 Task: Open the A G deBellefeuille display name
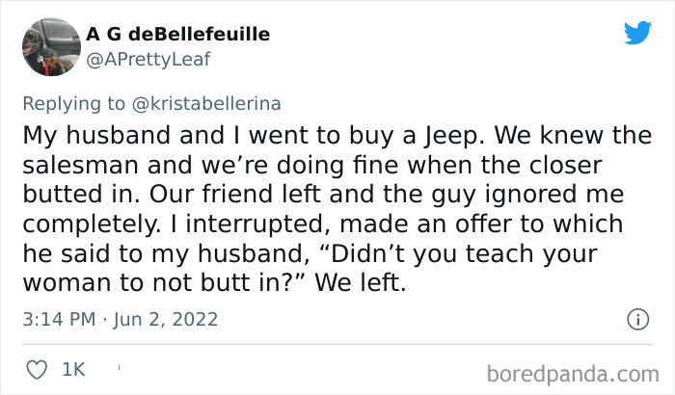pyautogui.click(x=177, y=35)
